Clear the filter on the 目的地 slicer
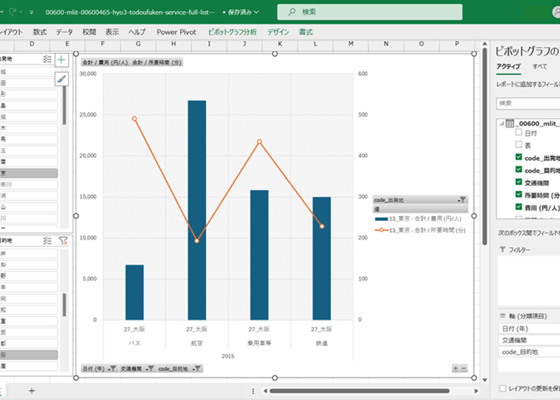Screen dimensions: 560x400 [x=63, y=241]
